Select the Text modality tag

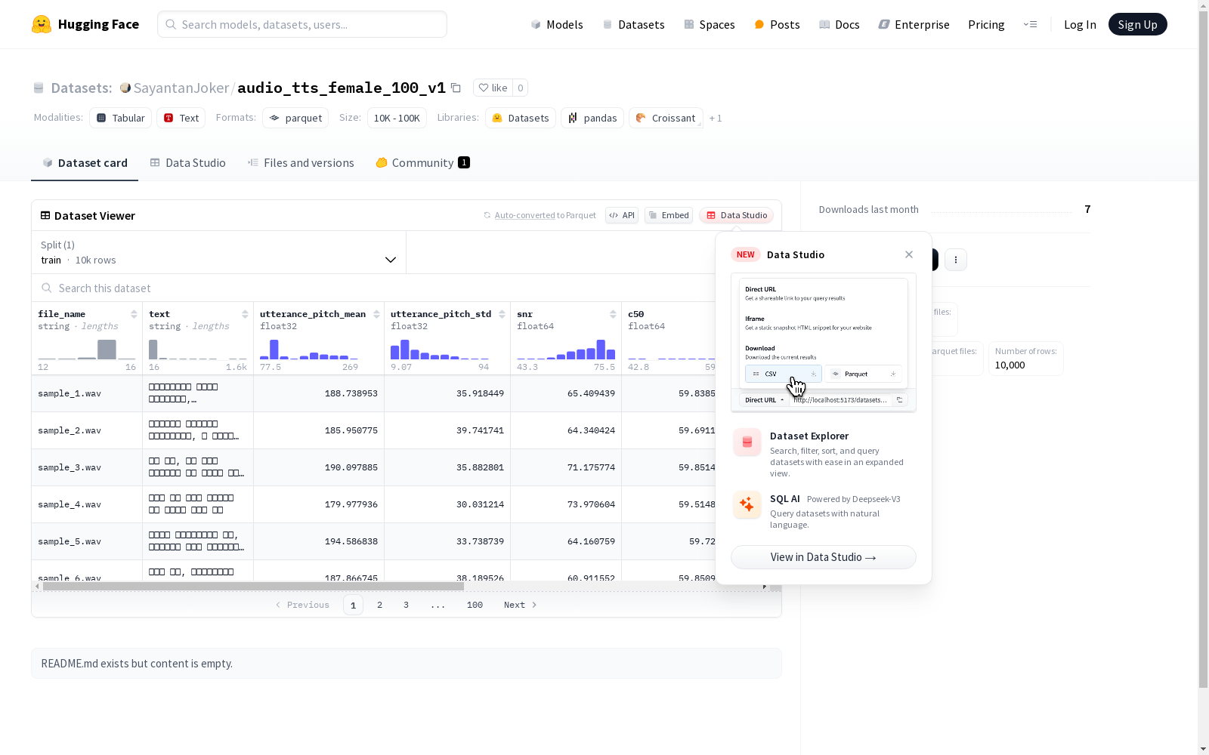tap(181, 118)
